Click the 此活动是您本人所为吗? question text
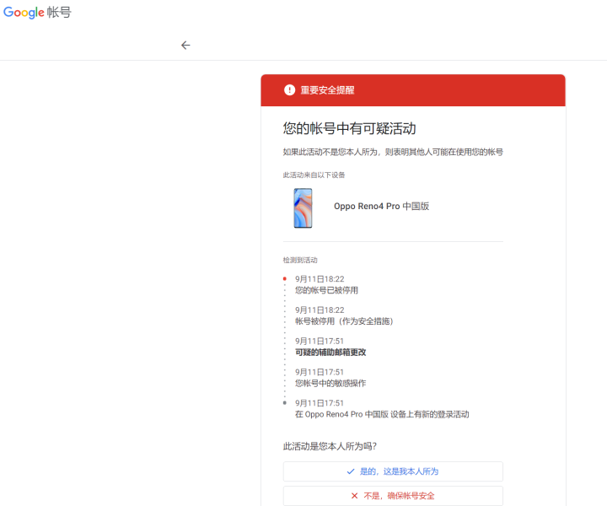The height and width of the screenshot is (506, 607). 330,446
